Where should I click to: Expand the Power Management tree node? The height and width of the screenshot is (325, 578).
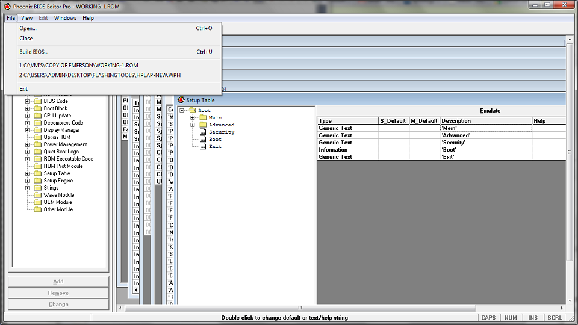(28, 144)
